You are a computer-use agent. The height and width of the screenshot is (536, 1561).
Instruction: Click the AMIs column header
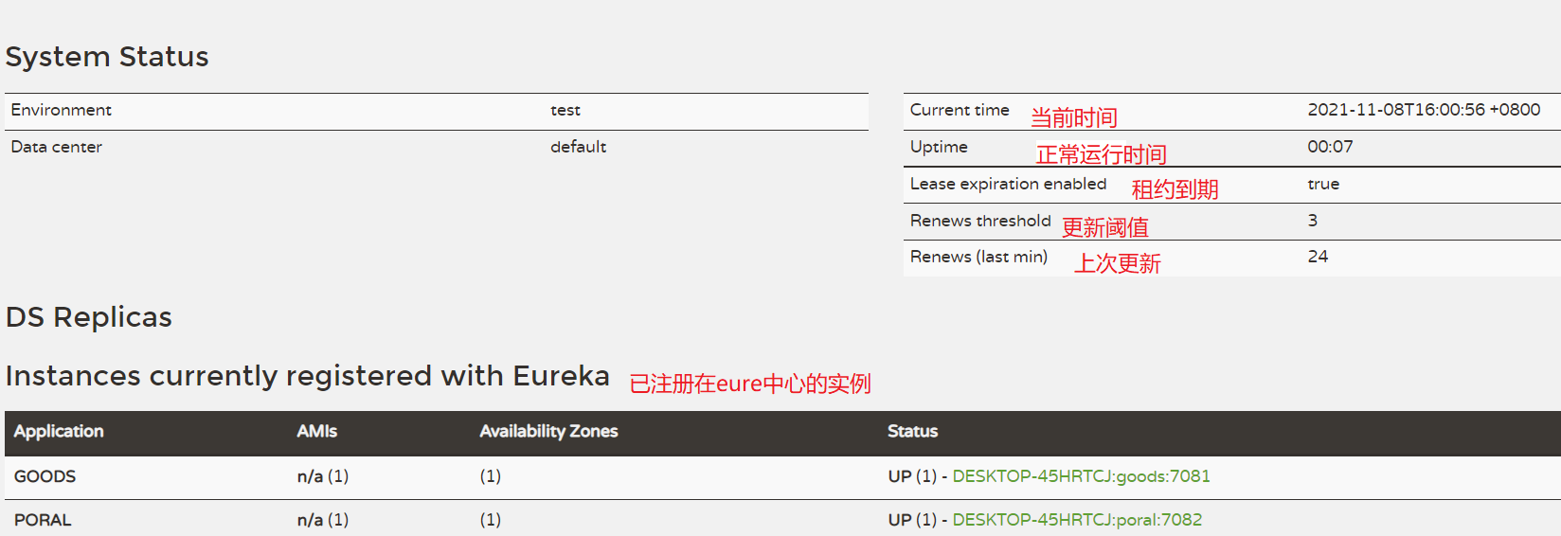click(x=316, y=431)
